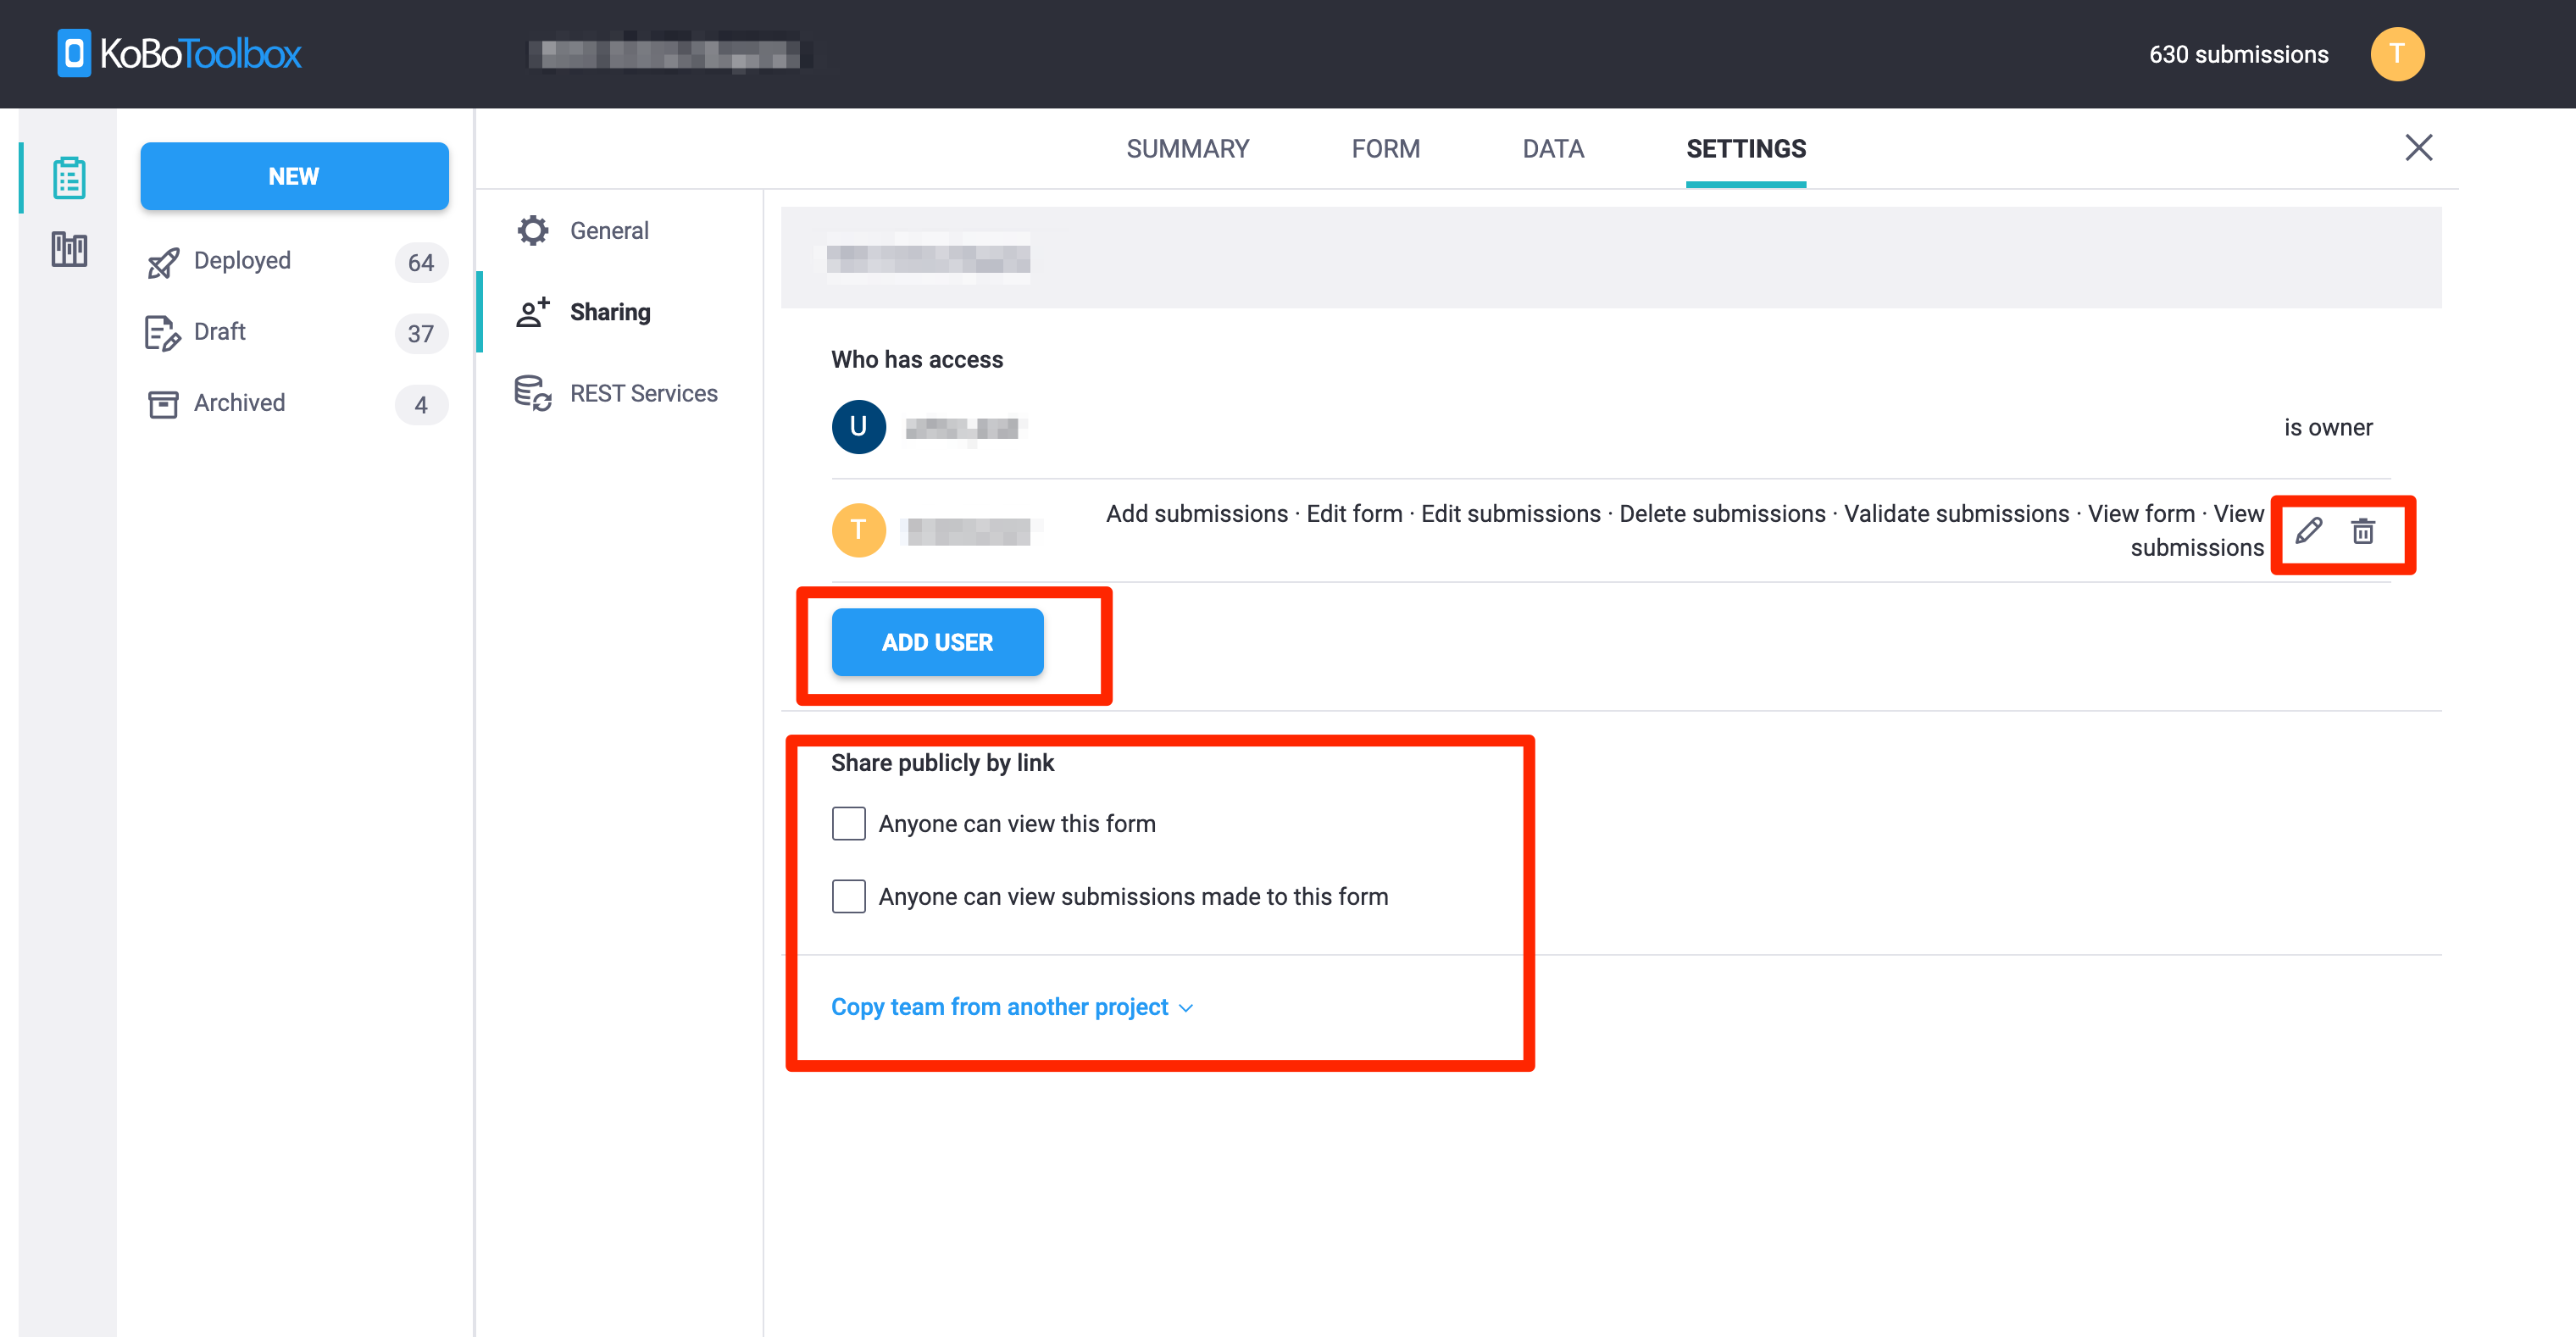2576x1337 pixels.
Task: Remove user access via the trash icon
Action: 2365,531
